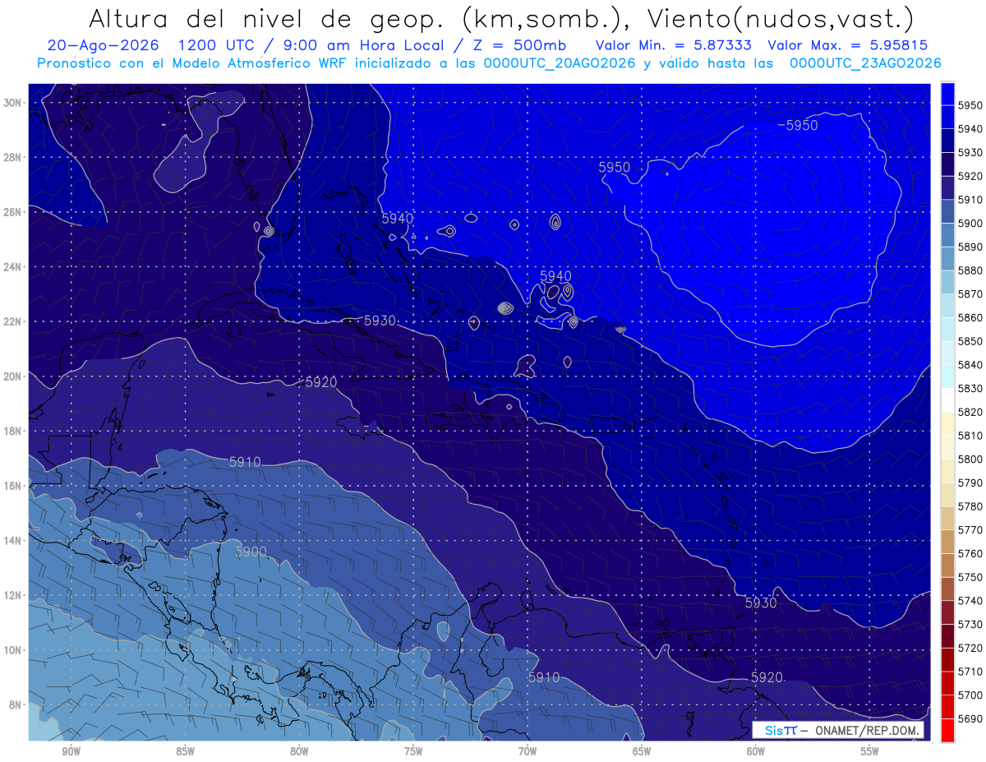Image resolution: width=986 pixels, height=762 pixels.
Task: Click the 'Z = 500mb' level text
Action: pyautogui.click(x=520, y=45)
